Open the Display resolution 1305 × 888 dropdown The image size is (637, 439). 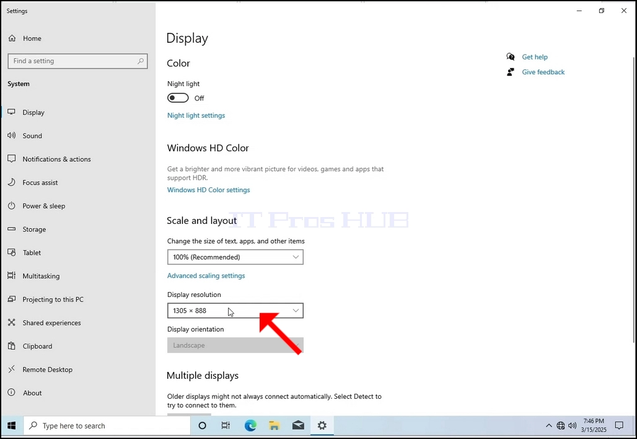coord(235,311)
